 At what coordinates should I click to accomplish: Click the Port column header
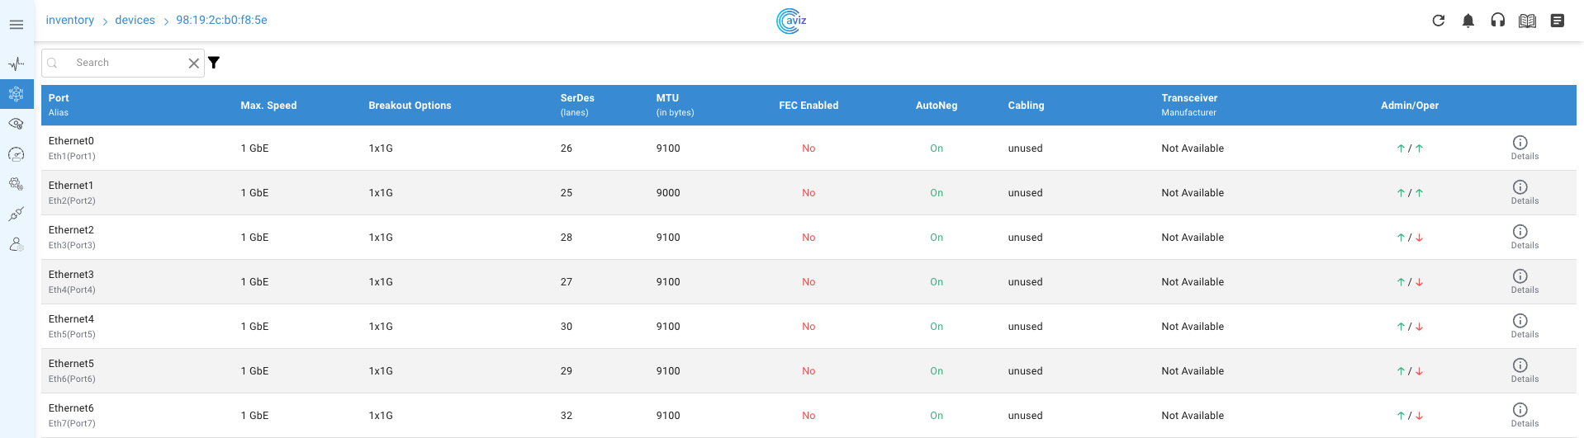coord(59,98)
